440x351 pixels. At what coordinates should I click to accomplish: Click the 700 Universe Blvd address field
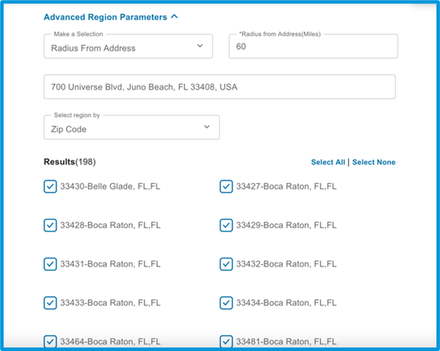(x=219, y=87)
